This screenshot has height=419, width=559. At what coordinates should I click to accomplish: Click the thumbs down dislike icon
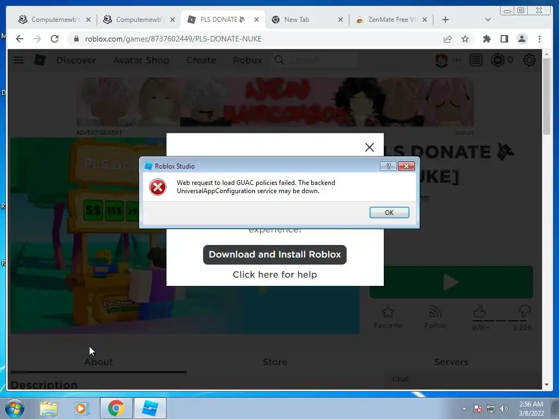[525, 312]
